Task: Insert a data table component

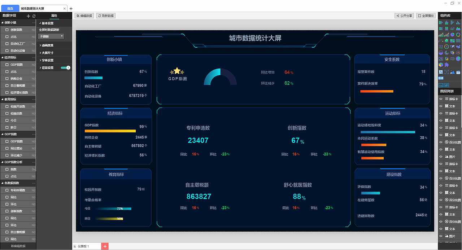Action: coord(458,40)
